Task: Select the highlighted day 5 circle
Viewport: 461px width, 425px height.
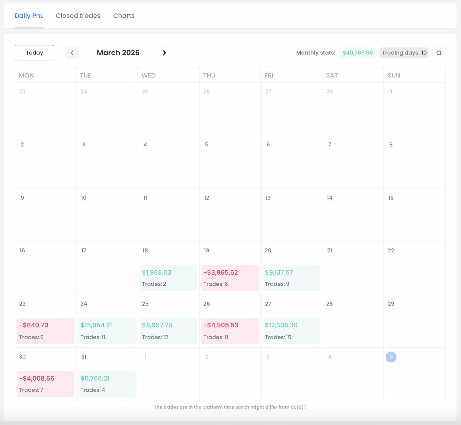Action: click(391, 357)
